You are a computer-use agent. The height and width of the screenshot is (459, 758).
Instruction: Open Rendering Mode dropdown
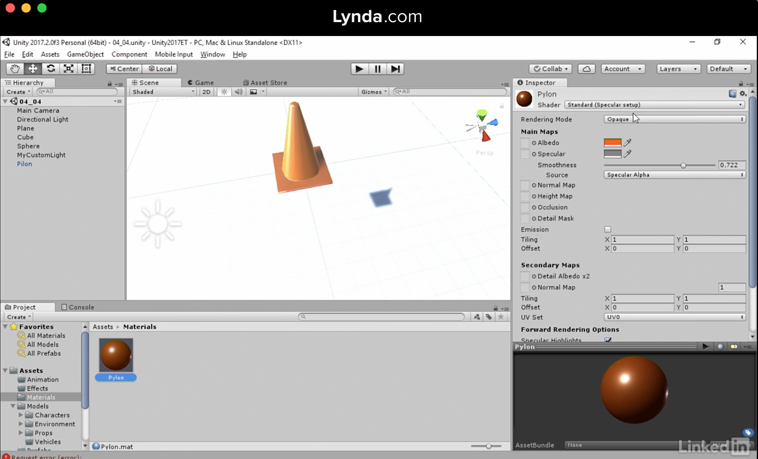[x=675, y=119]
